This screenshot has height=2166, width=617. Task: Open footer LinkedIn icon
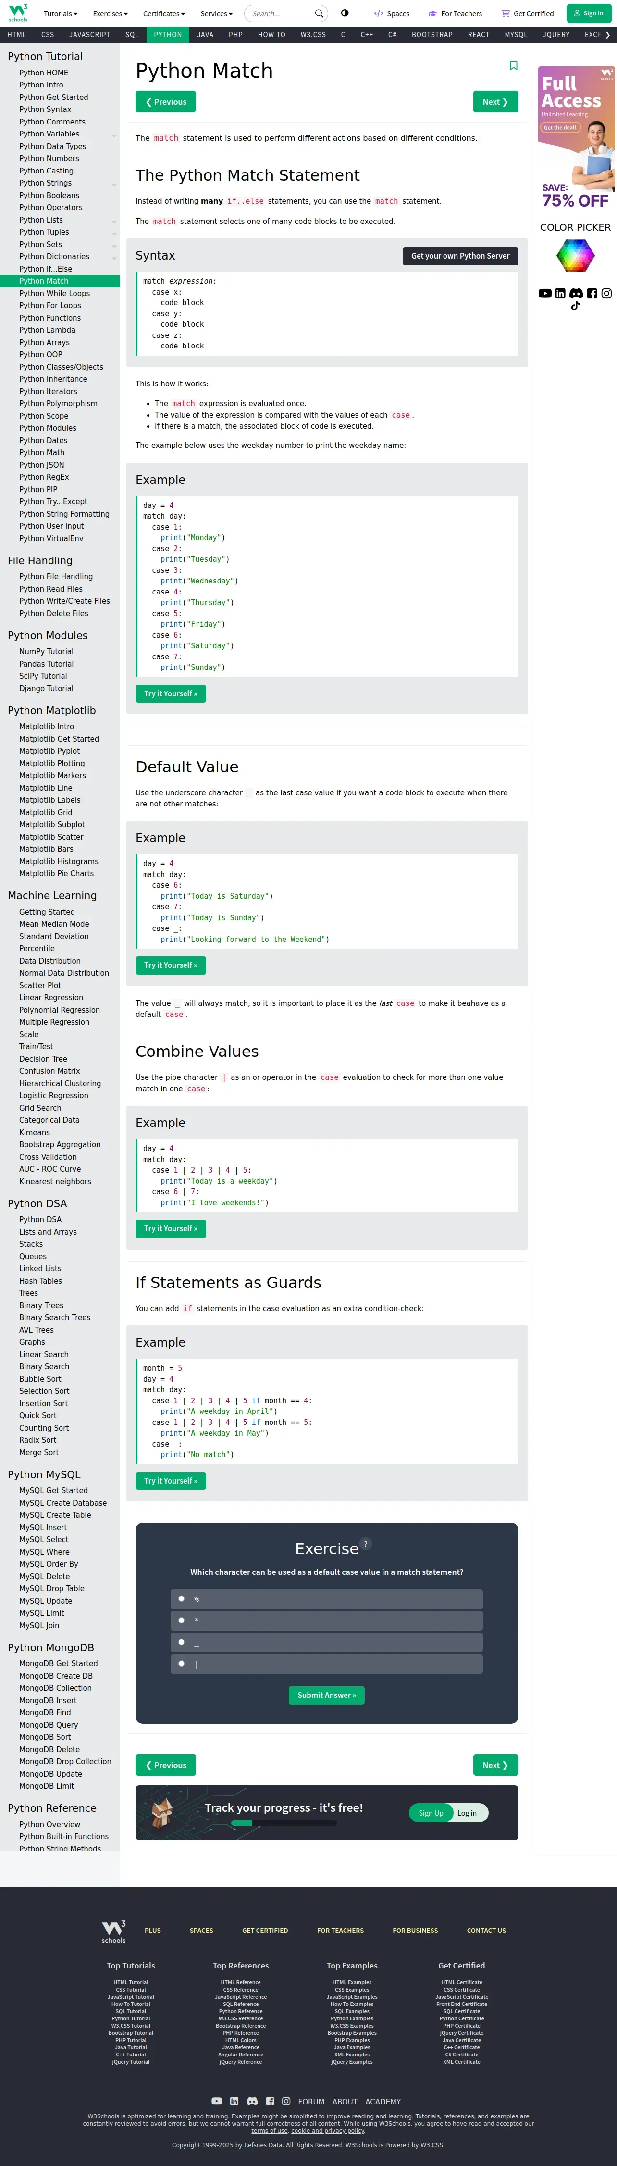(234, 2101)
